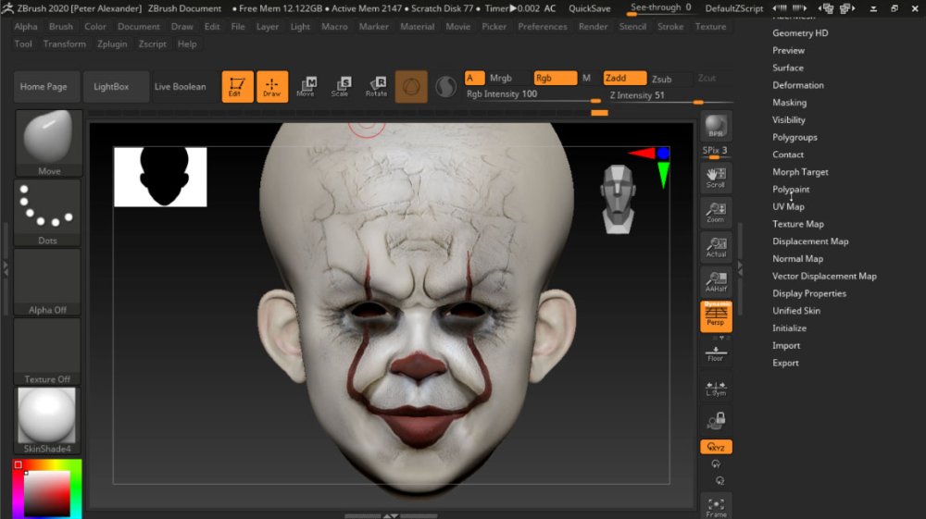926x519 pixels.
Task: Expand the Morph Target subpalette
Action: pos(800,172)
